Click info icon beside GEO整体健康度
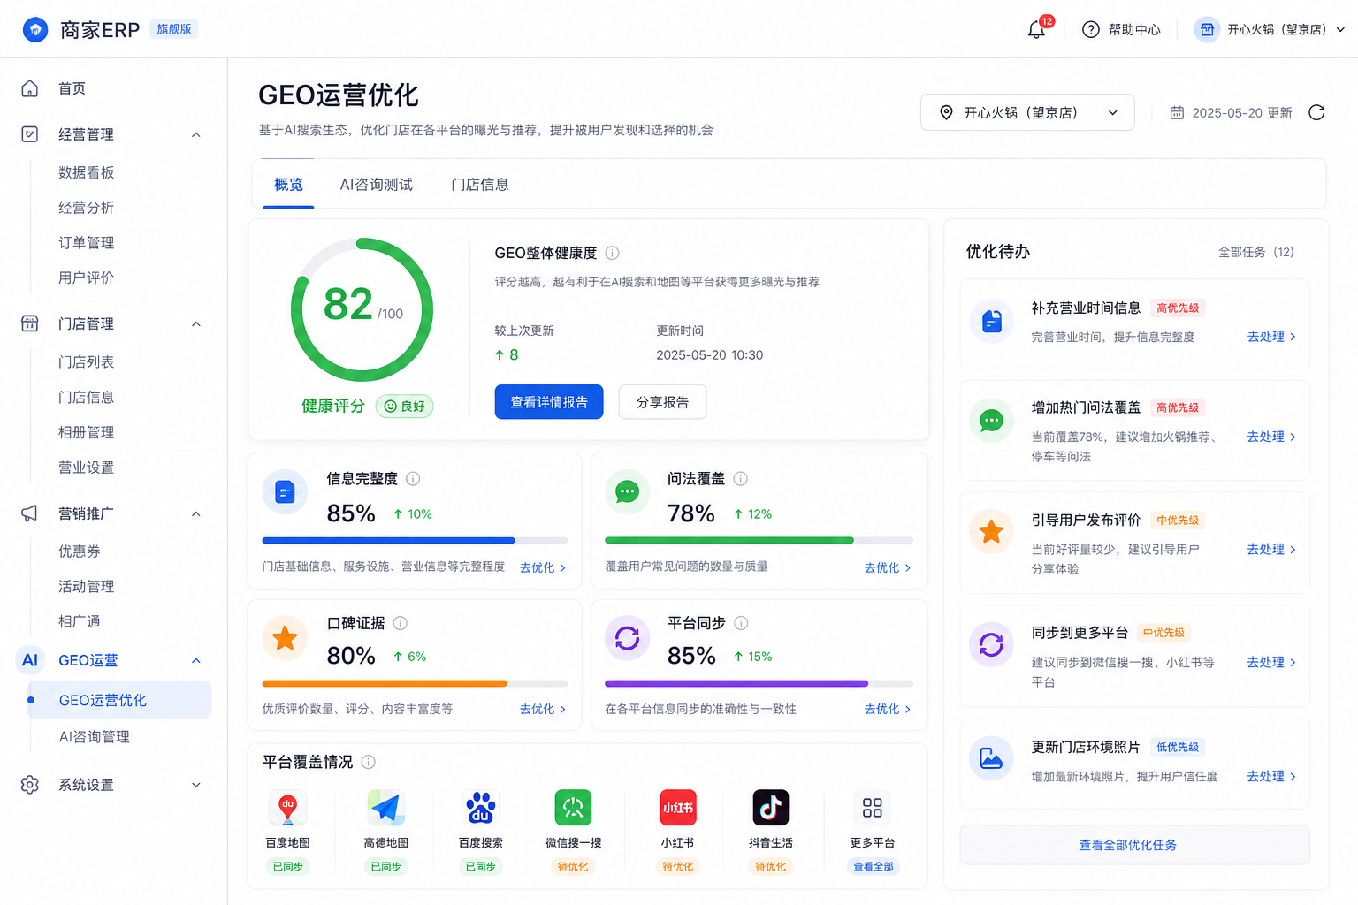This screenshot has width=1358, height=905. pos(612,253)
